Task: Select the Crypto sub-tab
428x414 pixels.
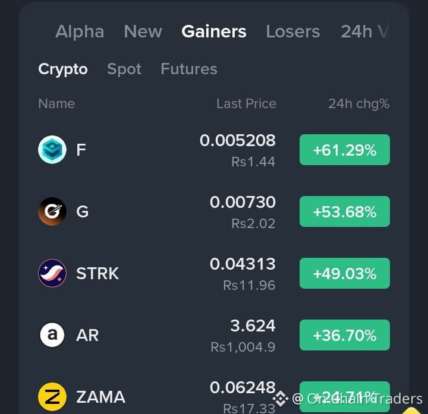Action: (x=63, y=69)
